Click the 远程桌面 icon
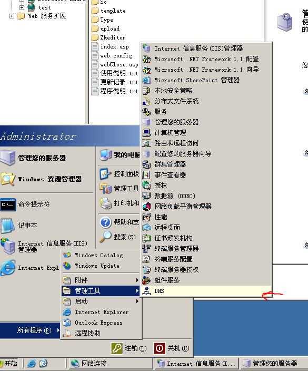 point(146,227)
